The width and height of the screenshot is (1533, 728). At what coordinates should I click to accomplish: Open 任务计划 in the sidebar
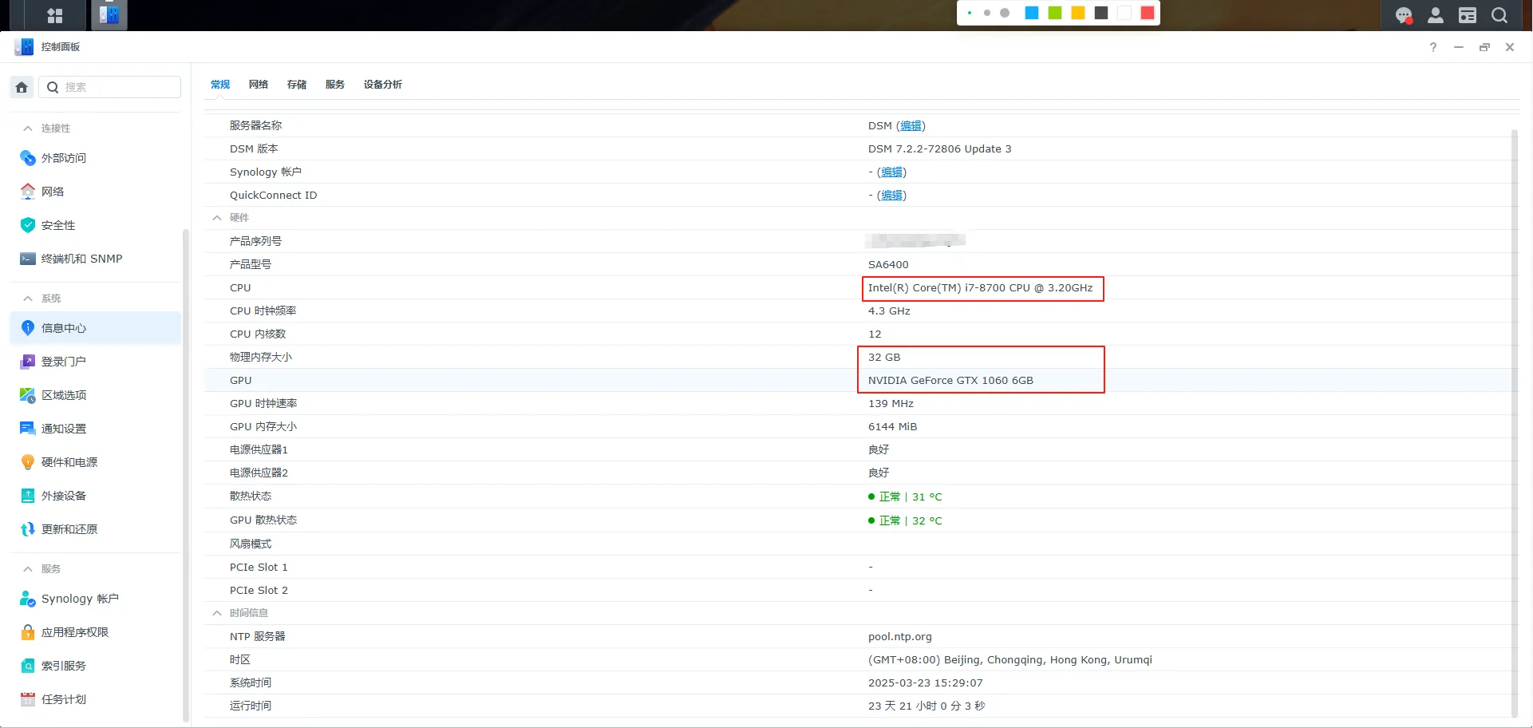point(96,699)
